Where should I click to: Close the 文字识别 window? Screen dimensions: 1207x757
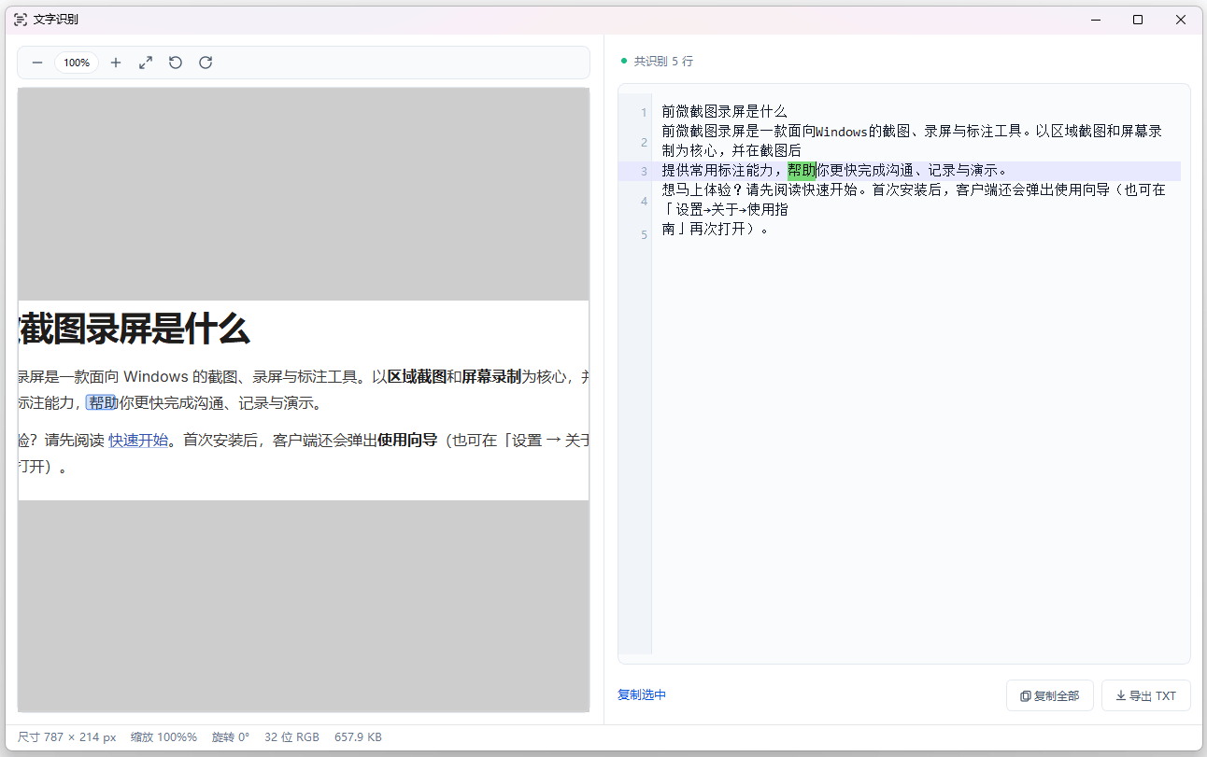coord(1181,20)
